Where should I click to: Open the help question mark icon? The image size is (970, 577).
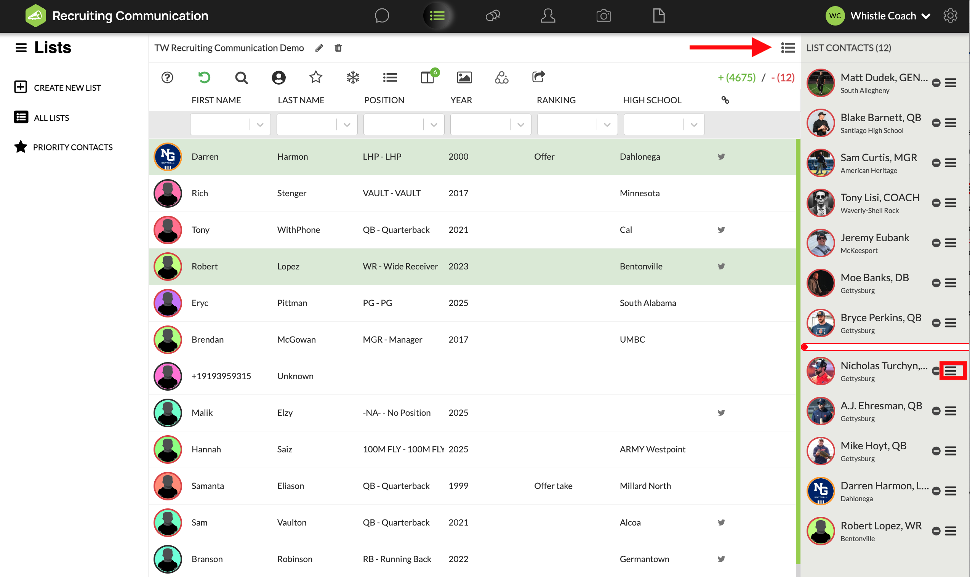coord(167,77)
